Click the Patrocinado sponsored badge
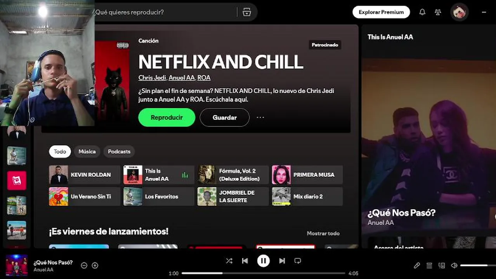 pos(325,45)
